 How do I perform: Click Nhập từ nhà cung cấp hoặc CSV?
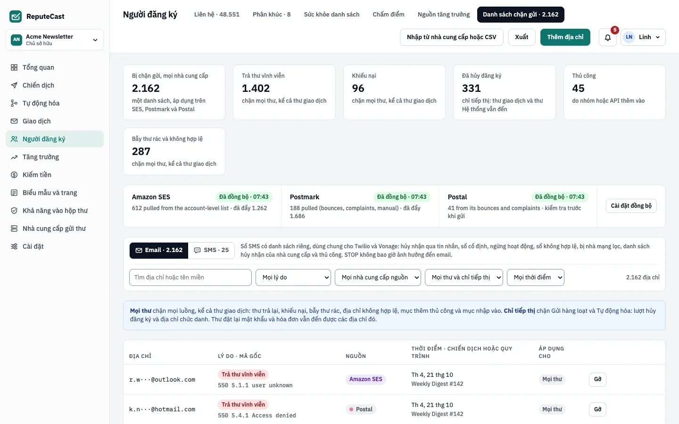452,37
